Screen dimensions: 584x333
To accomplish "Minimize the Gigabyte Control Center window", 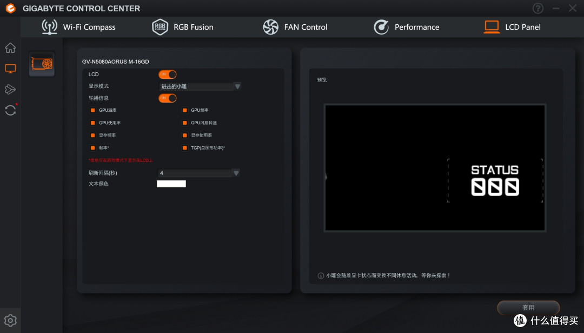I will [556, 8].
